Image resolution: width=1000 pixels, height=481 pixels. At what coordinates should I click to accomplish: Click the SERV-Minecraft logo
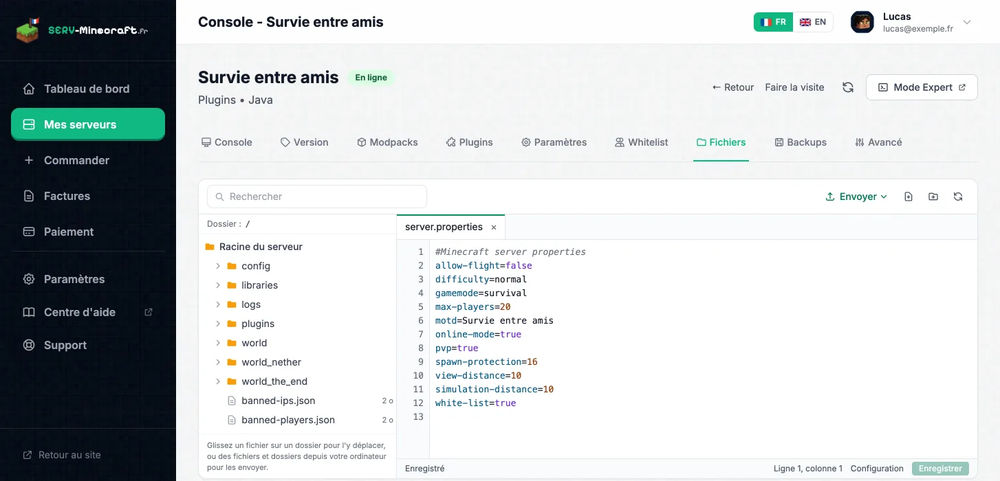point(82,30)
